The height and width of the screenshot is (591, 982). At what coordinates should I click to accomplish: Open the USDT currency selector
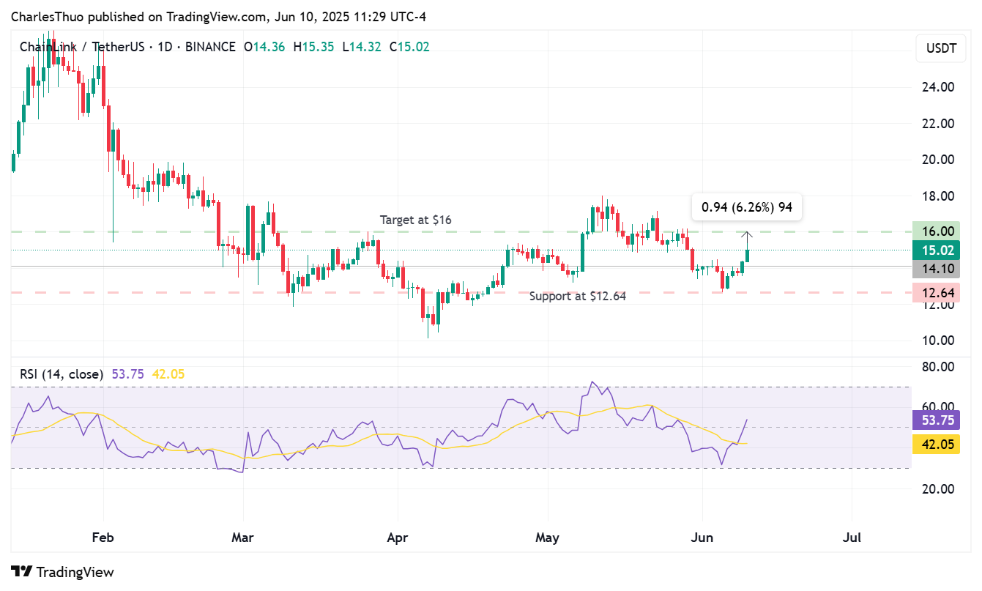940,48
